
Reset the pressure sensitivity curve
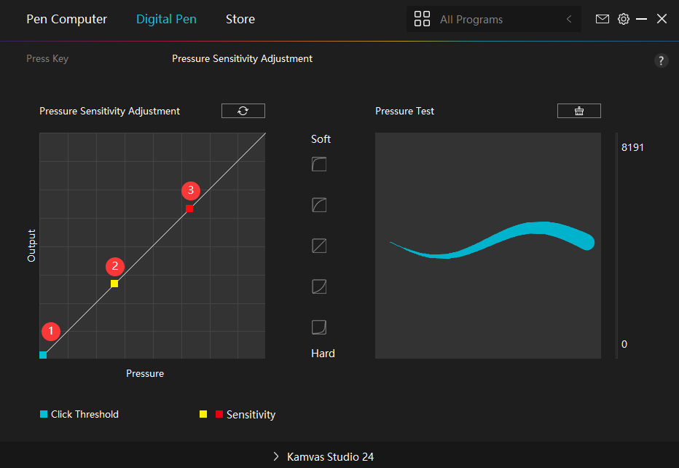[243, 111]
